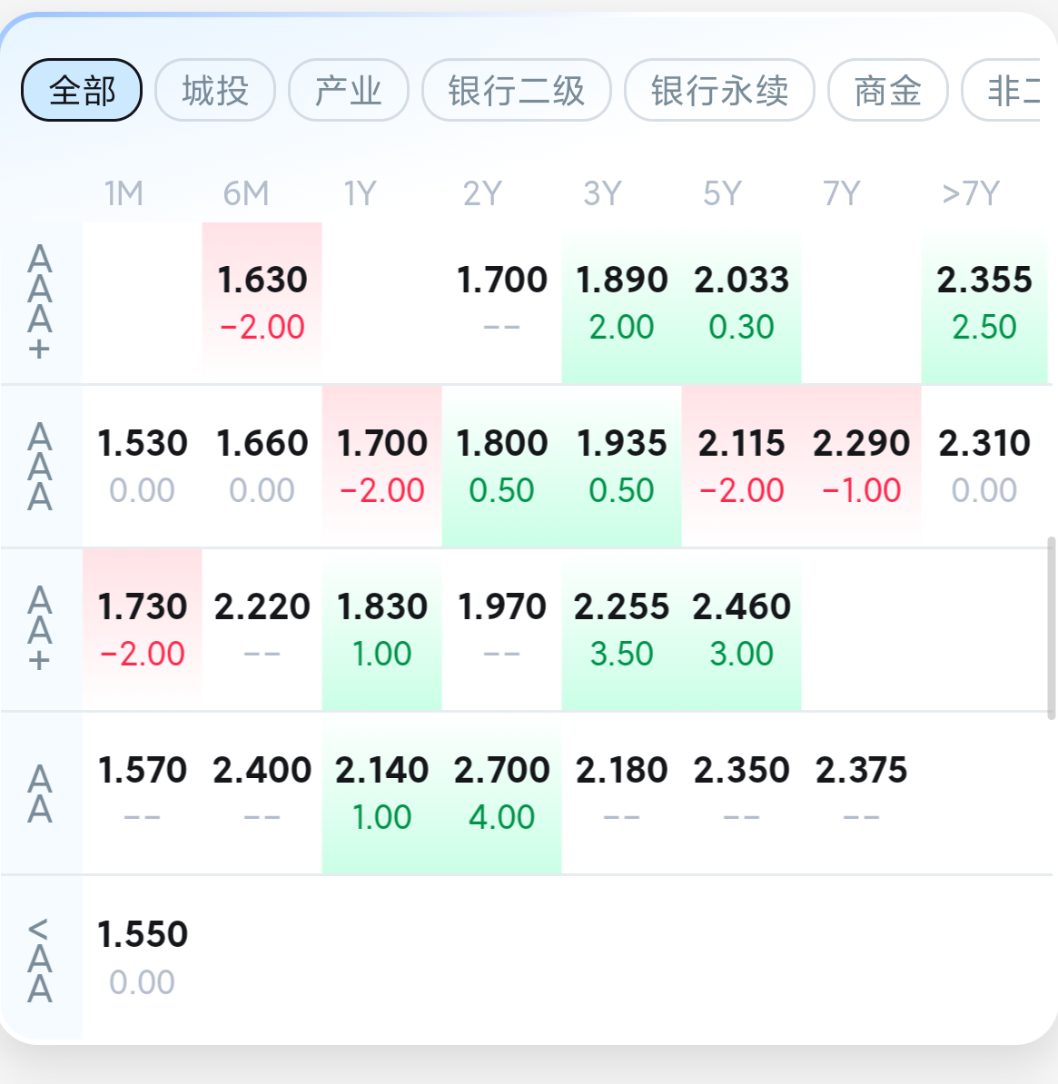Click the 3Y column header
The height and width of the screenshot is (1084, 1058).
[602, 193]
